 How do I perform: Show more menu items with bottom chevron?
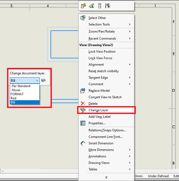click(x=106, y=177)
